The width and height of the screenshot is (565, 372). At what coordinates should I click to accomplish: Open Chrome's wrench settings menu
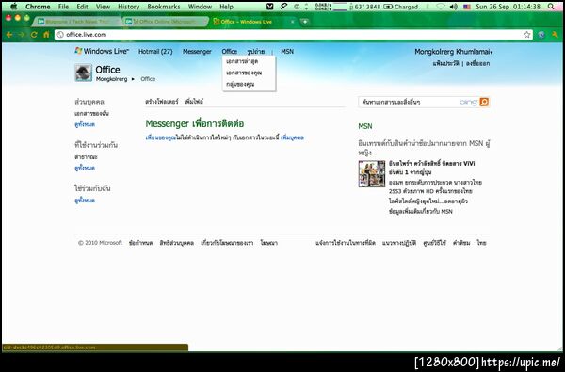pos(555,35)
